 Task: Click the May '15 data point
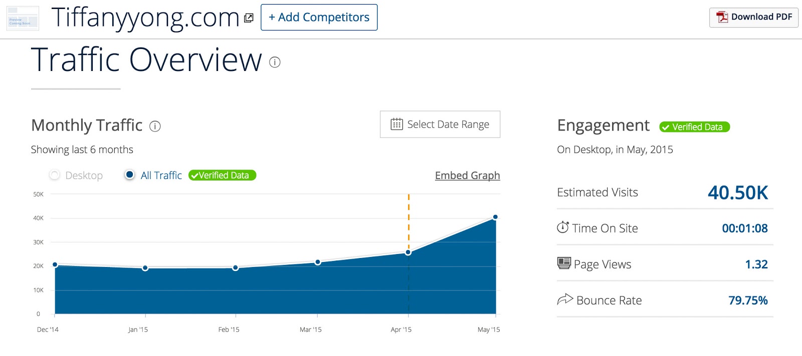point(495,217)
